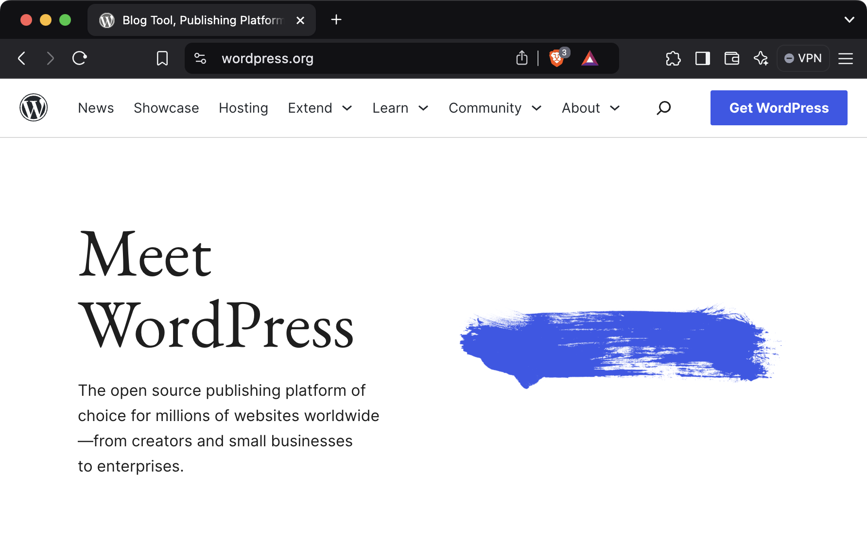The image size is (867, 541).
Task: Open the Brave Wallet icon
Action: (731, 58)
